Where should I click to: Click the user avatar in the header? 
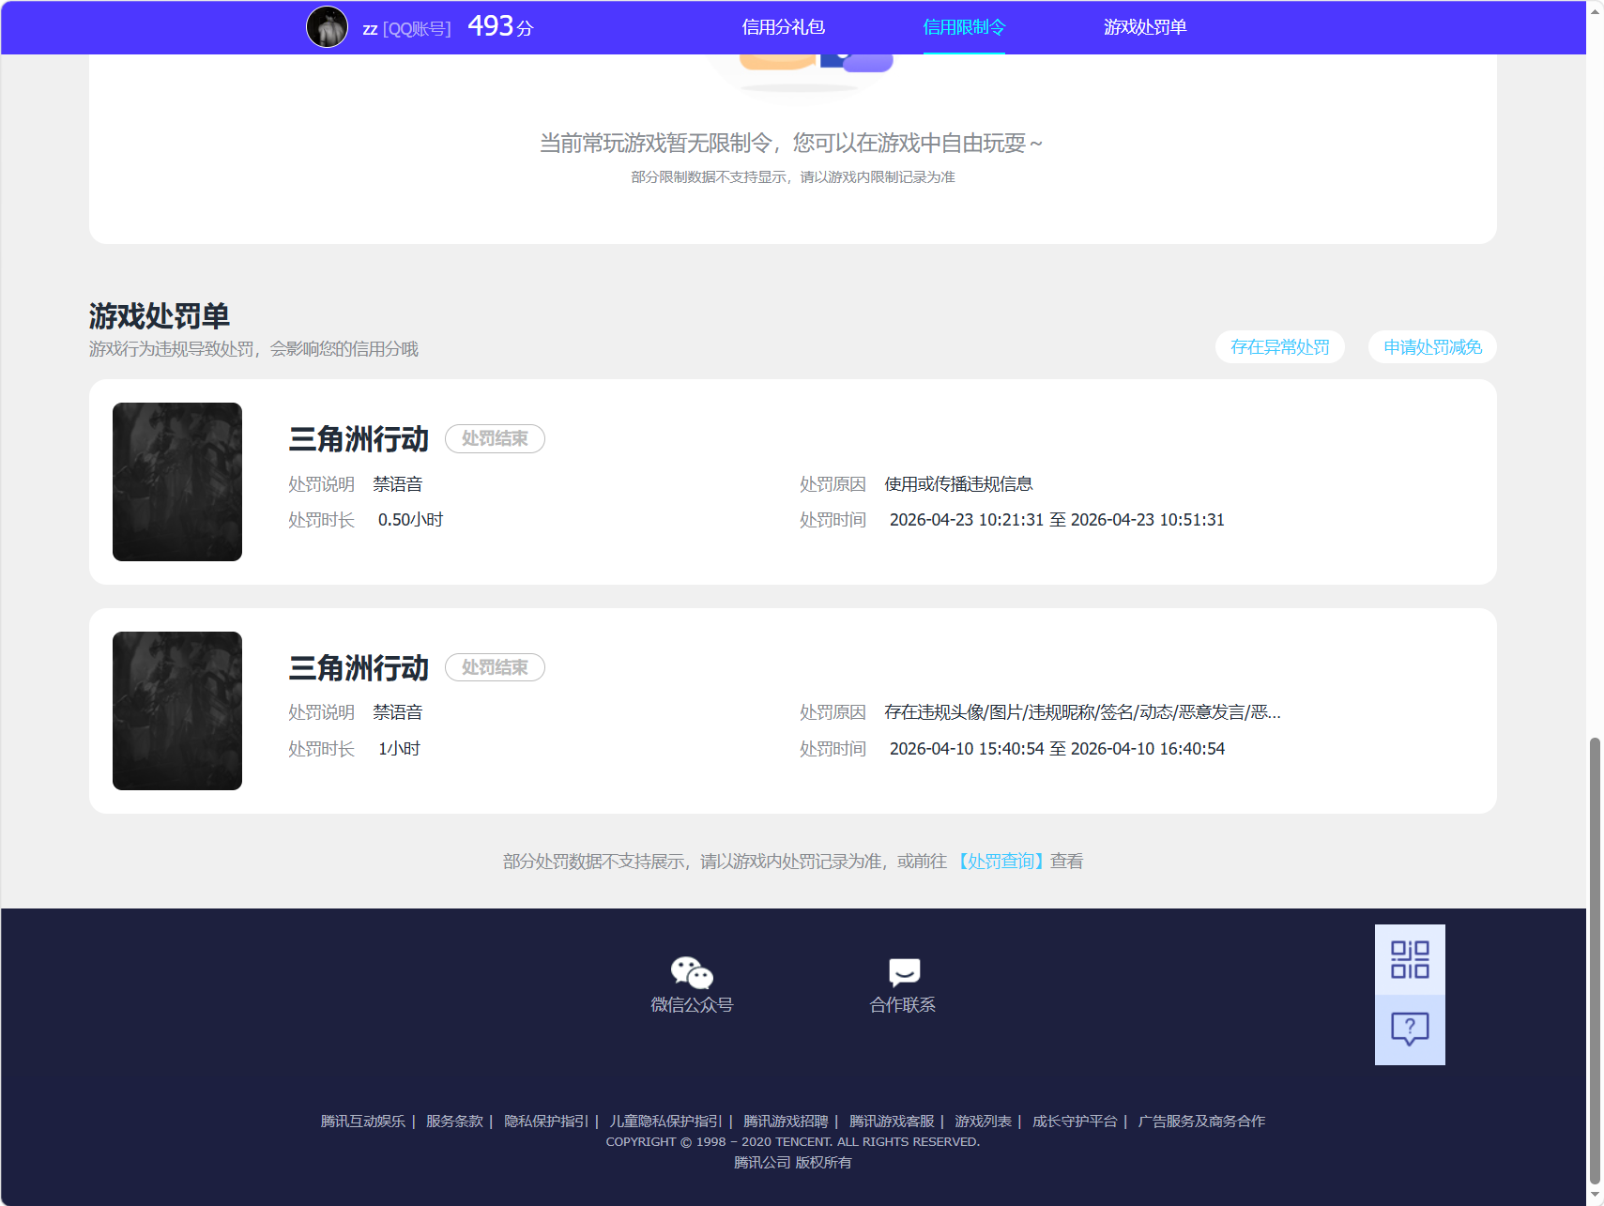pos(327,27)
